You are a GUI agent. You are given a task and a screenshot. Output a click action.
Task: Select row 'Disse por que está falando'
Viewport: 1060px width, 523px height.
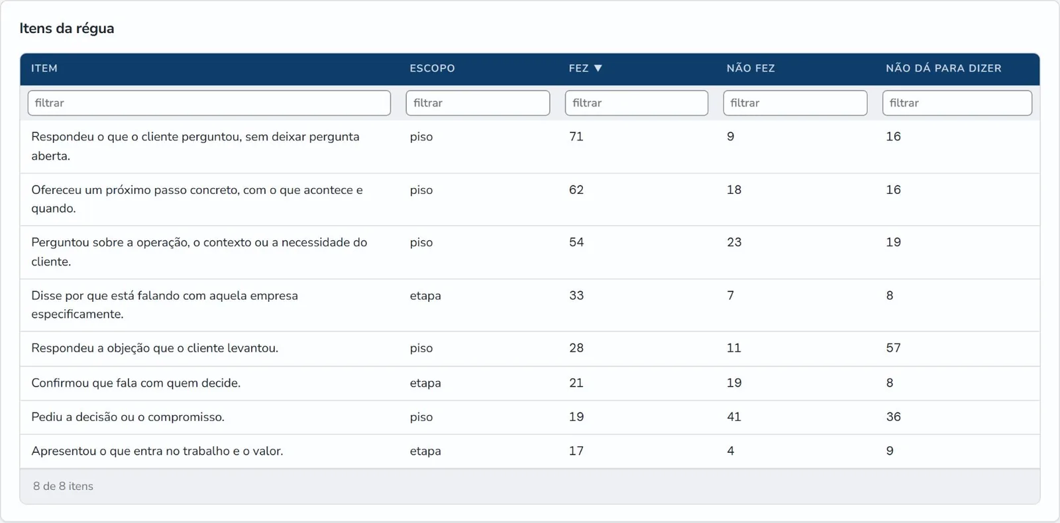(530, 305)
